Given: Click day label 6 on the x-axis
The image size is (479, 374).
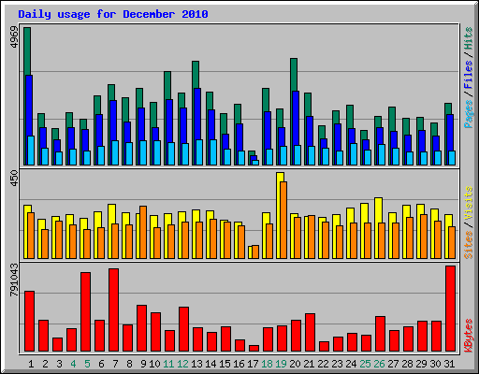Looking at the screenshot, I should [x=101, y=364].
